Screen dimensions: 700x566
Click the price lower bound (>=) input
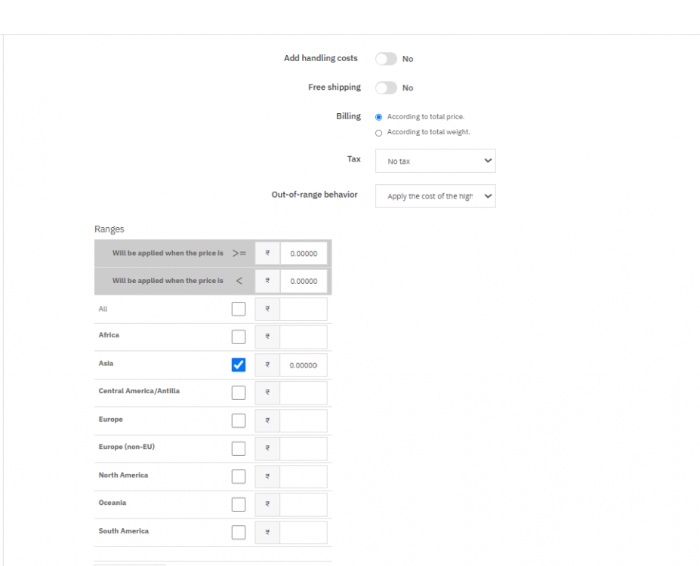click(x=304, y=254)
